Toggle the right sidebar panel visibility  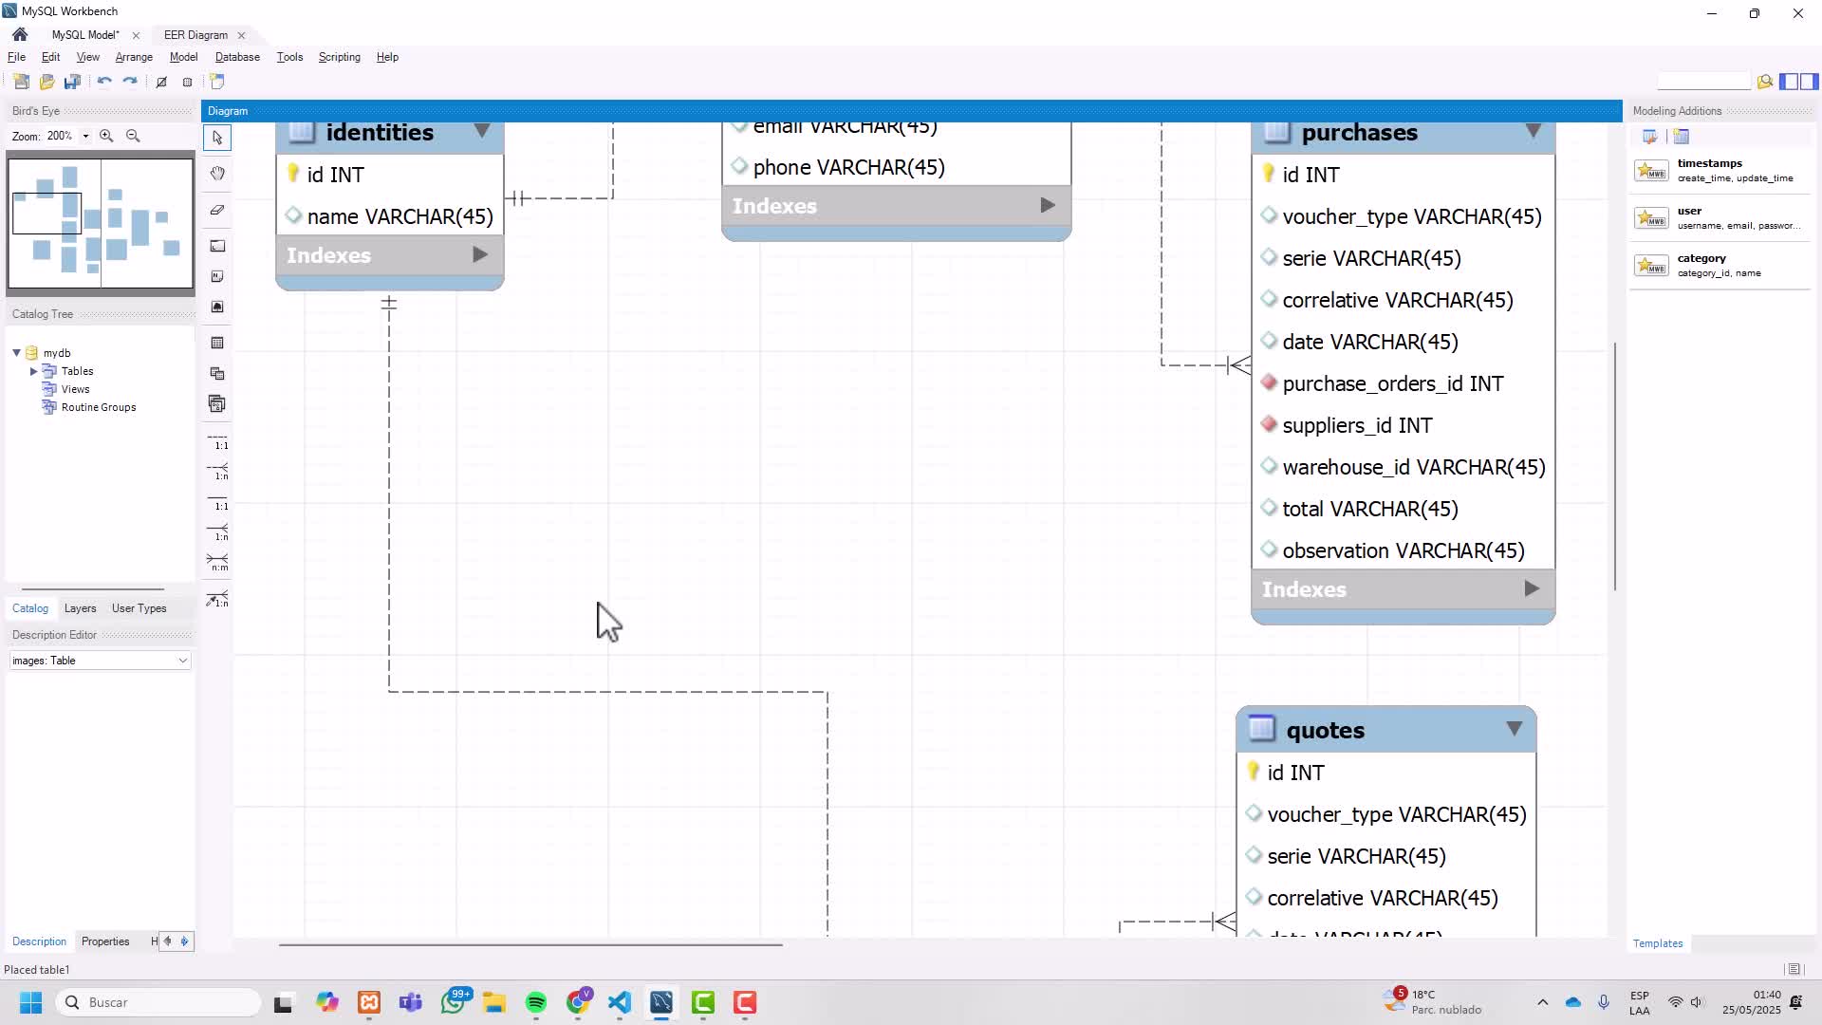1809,82
